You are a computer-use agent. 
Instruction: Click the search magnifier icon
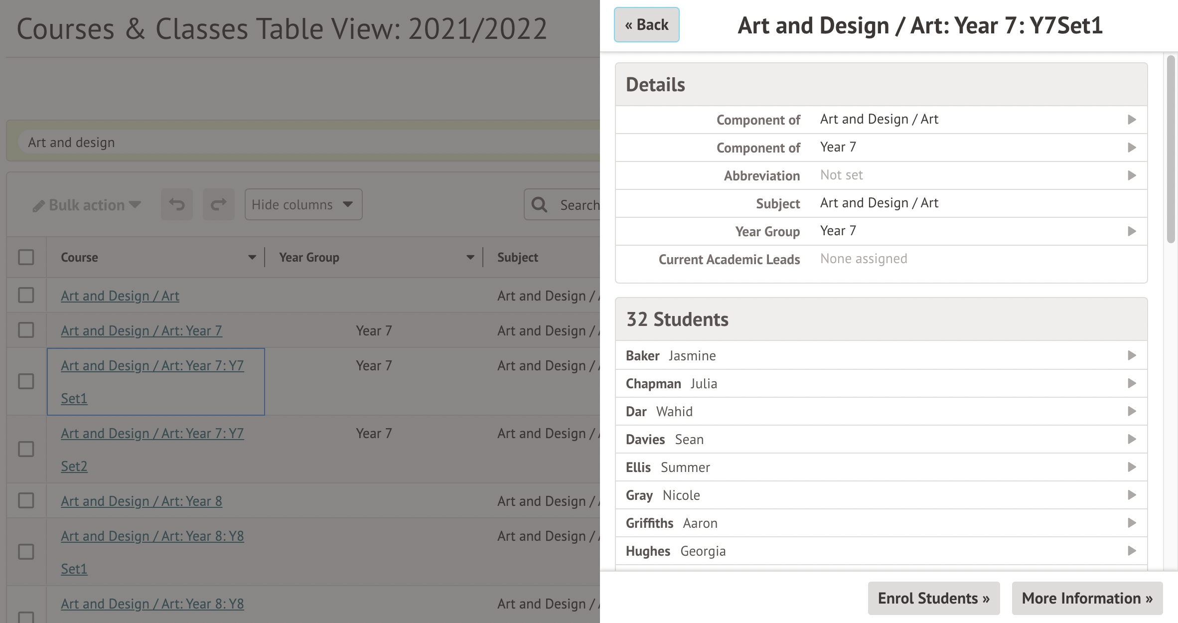click(x=539, y=204)
